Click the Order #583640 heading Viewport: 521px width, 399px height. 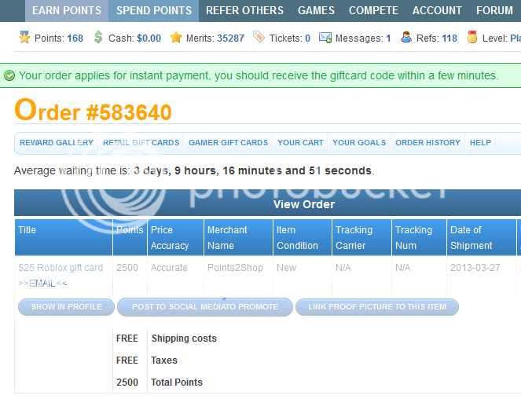(x=93, y=111)
